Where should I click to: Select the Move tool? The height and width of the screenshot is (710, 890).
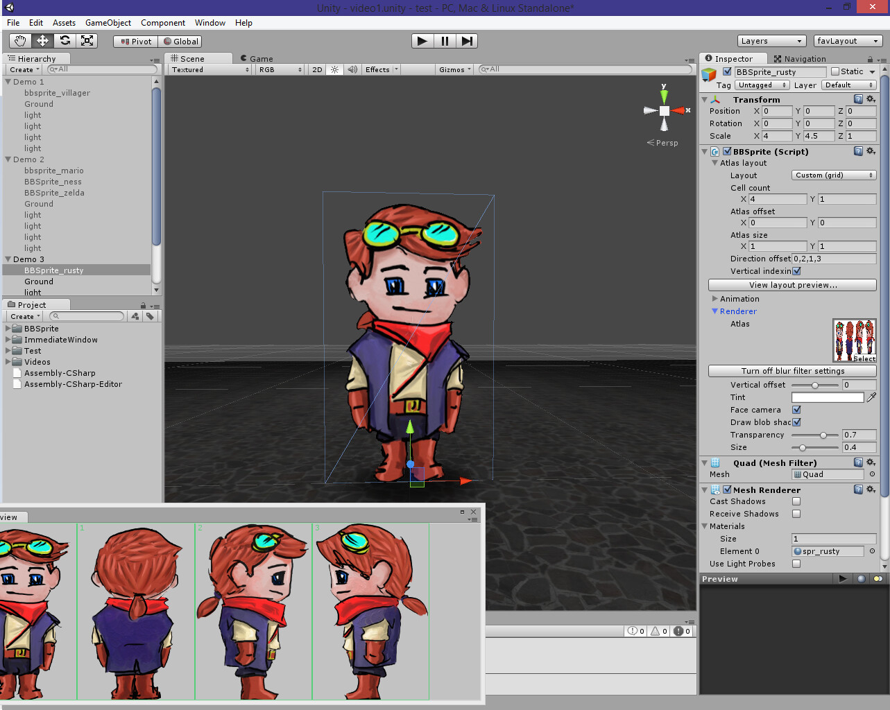[x=42, y=40]
